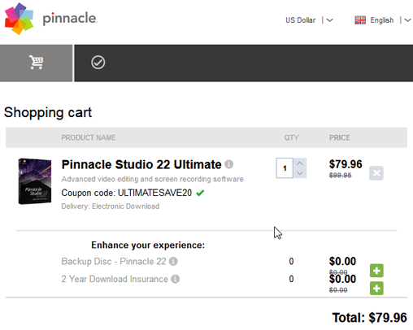Viewport: 413px width, 330px height.
Task: Remove Pinnacle Studio 22 Ultimate from cart
Action: pos(376,173)
